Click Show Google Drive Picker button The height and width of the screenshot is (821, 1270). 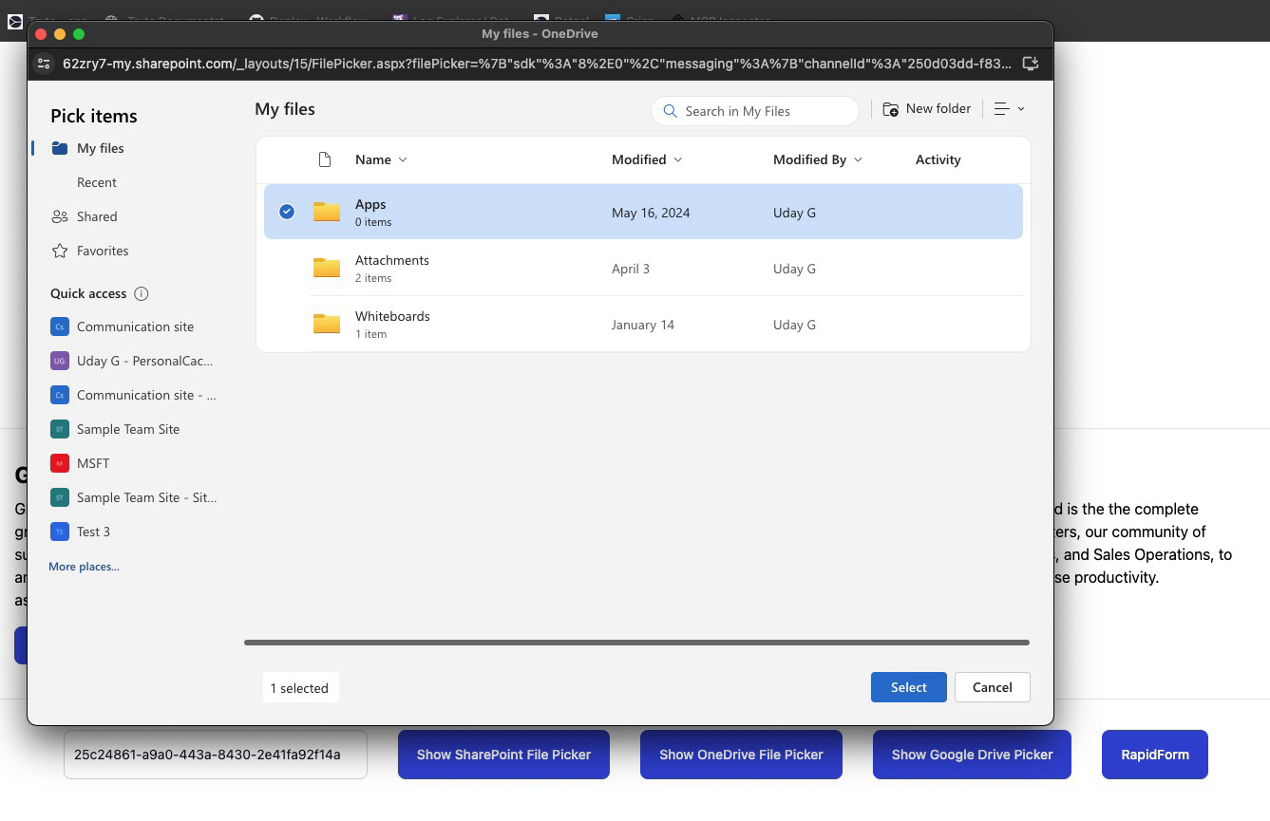972,755
